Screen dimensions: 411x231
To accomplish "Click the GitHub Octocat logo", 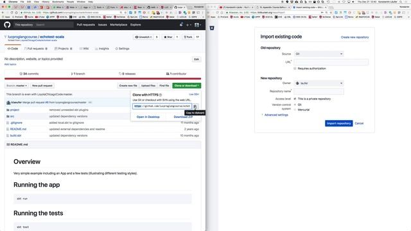I will tap(7, 24).
